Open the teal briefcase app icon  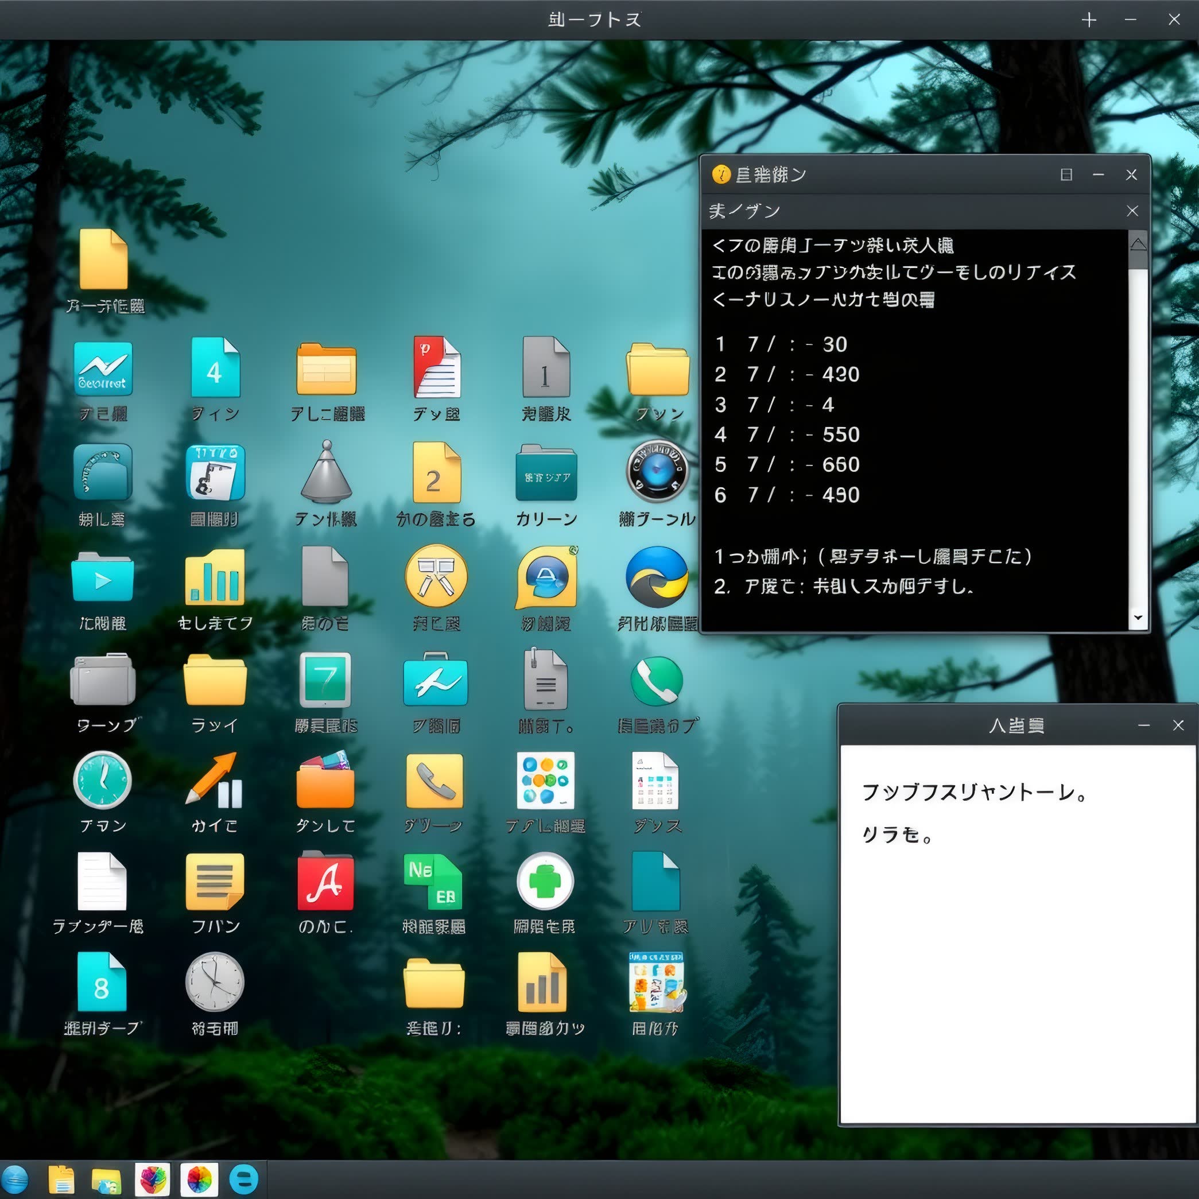tap(435, 681)
